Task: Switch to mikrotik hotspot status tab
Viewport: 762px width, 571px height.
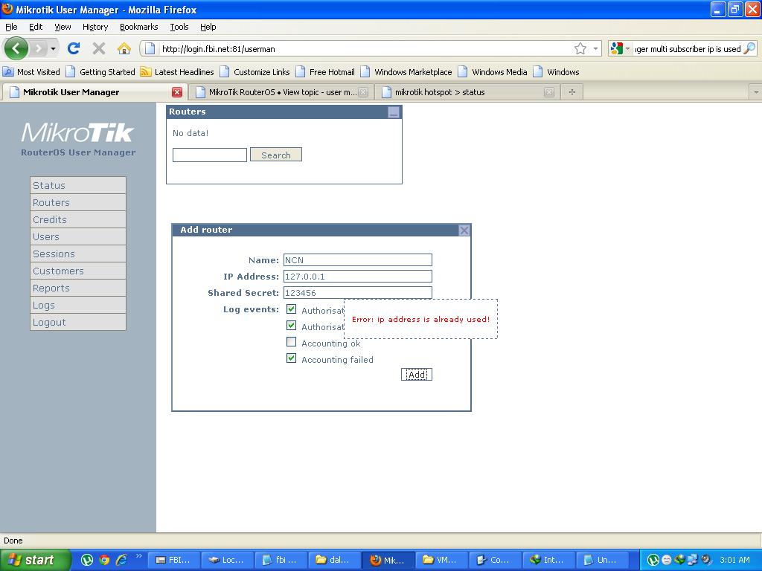Action: pyautogui.click(x=468, y=92)
